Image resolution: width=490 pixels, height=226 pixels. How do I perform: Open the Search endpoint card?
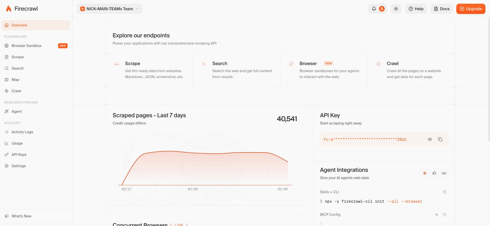(237, 70)
